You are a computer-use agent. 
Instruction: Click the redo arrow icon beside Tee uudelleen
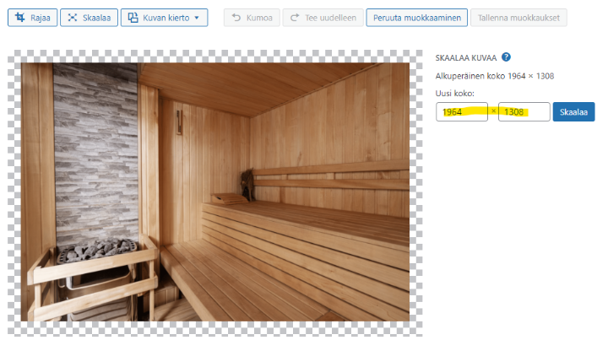295,17
